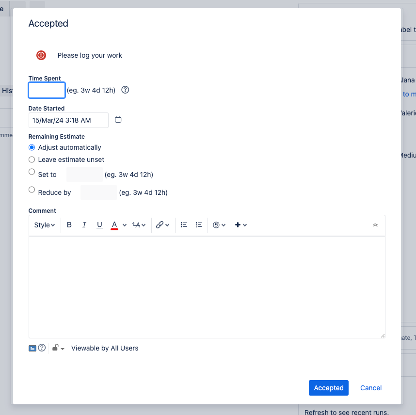Click the red error alert icon
Screen dimensions: 416x415
41,55
